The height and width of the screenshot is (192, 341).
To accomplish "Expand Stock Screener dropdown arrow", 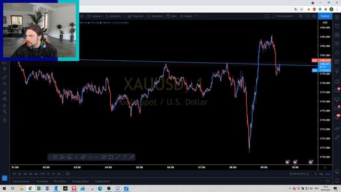I will coord(32,181).
